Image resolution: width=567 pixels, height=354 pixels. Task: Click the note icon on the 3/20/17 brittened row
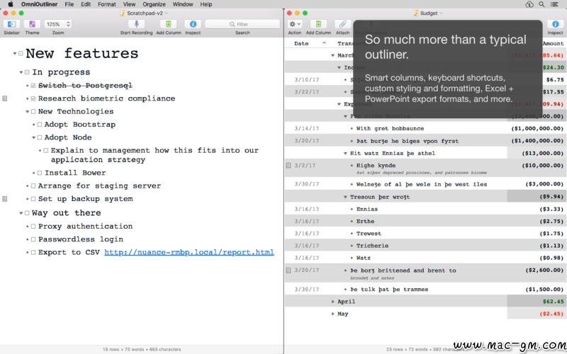point(288,270)
